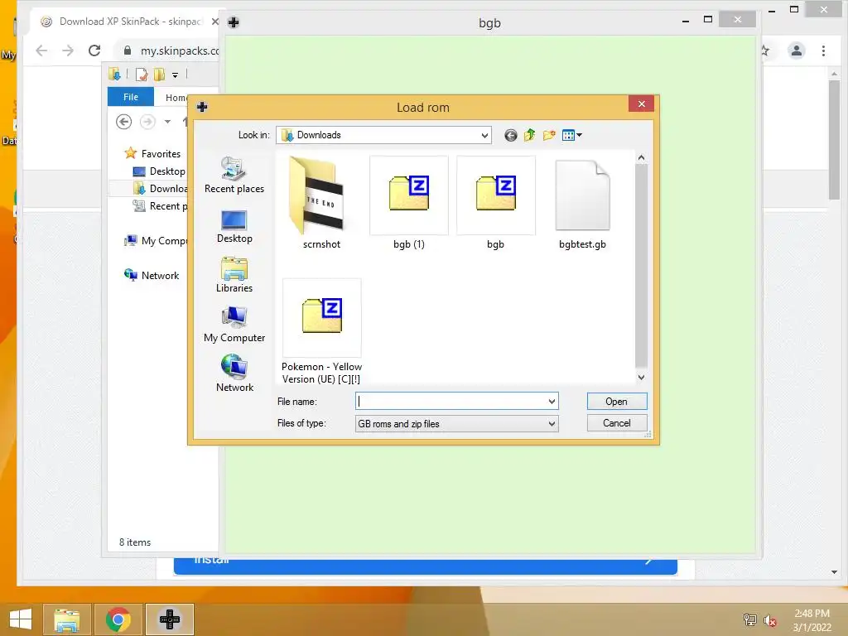Click Explorer back navigation arrow

[124, 122]
